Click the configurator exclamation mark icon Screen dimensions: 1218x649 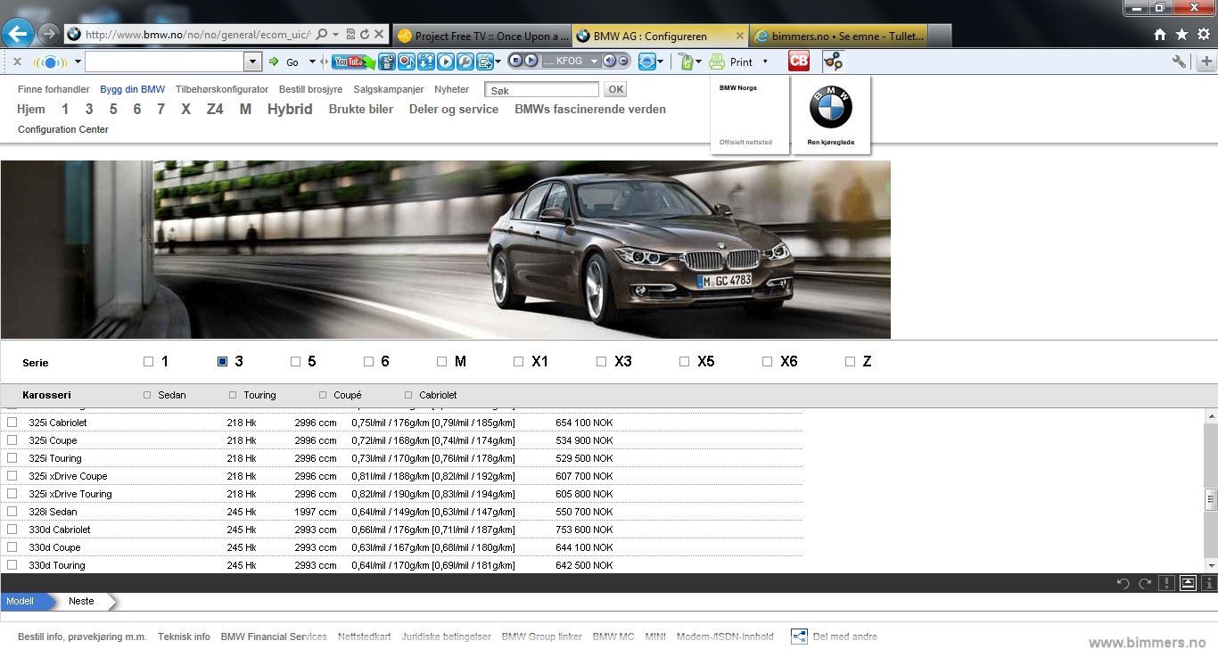click(x=1166, y=584)
